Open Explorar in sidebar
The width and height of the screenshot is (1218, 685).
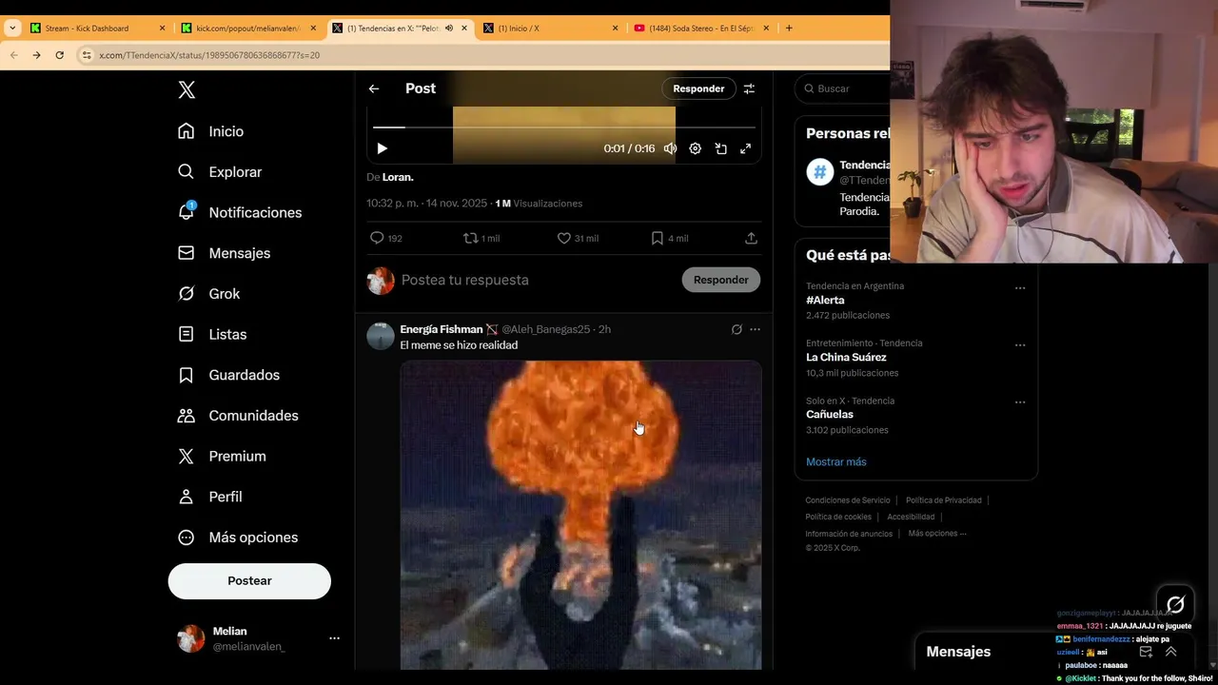point(220,172)
